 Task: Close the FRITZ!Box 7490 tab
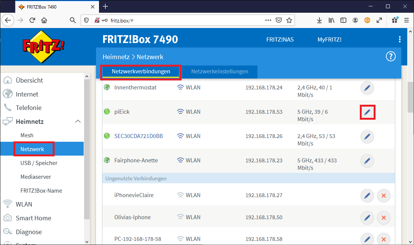click(93, 7)
